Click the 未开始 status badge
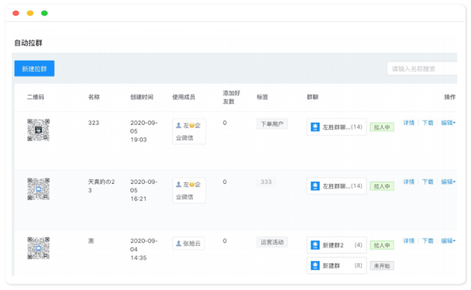Viewport: 471px width, 290px height. (x=382, y=266)
